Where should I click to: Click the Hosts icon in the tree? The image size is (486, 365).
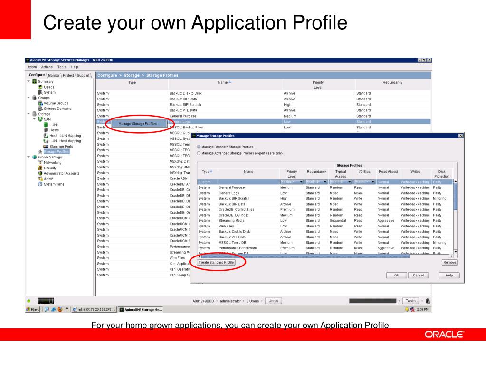[x=46, y=130]
